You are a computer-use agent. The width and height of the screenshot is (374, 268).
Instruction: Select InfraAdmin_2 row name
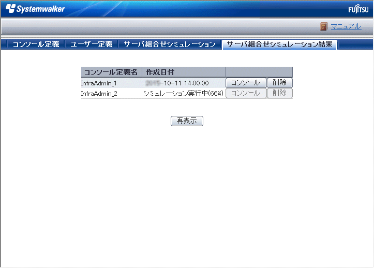pos(99,93)
